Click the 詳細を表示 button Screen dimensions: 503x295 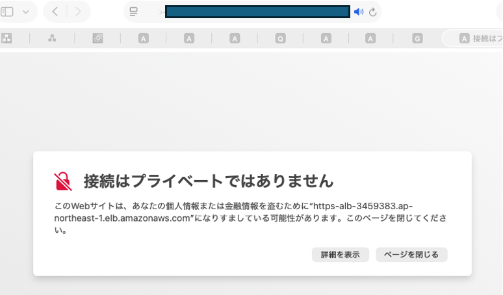[x=341, y=255]
